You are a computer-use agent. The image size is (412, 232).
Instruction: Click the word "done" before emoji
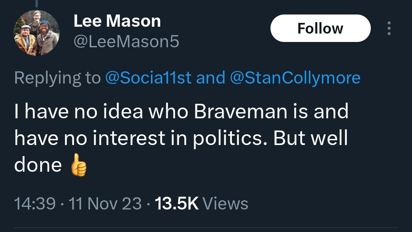(x=38, y=165)
